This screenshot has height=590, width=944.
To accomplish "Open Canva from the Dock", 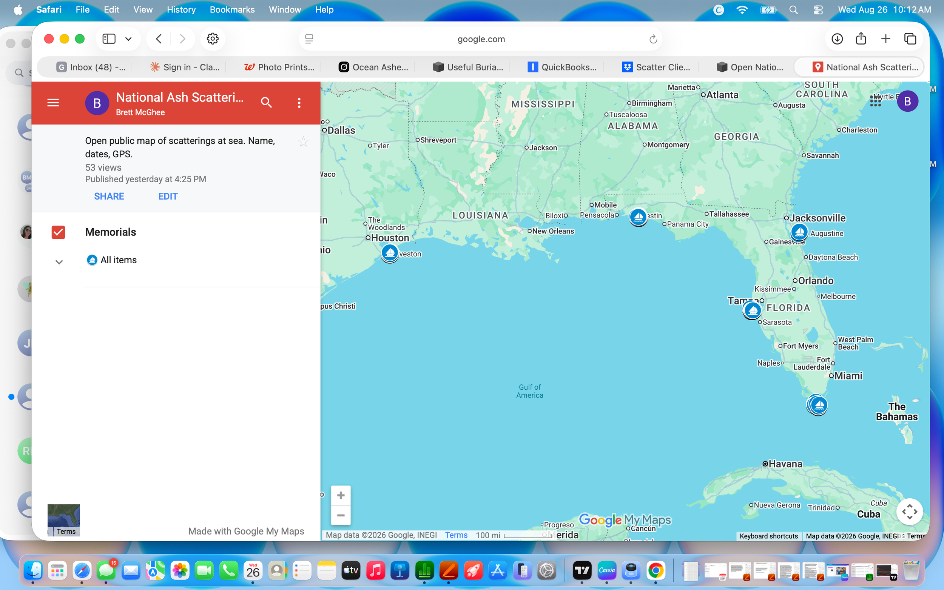I will click(x=606, y=570).
